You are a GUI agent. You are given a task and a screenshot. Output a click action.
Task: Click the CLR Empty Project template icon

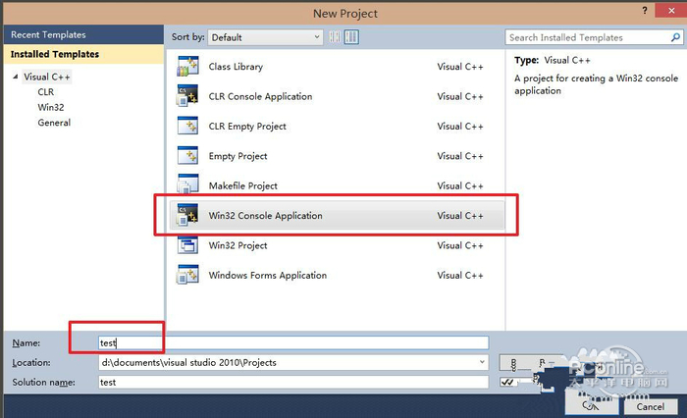[x=187, y=126]
